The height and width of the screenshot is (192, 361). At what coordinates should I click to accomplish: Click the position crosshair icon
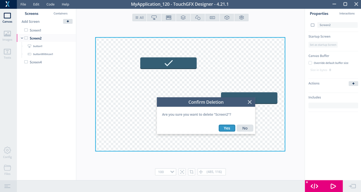coord(201,172)
